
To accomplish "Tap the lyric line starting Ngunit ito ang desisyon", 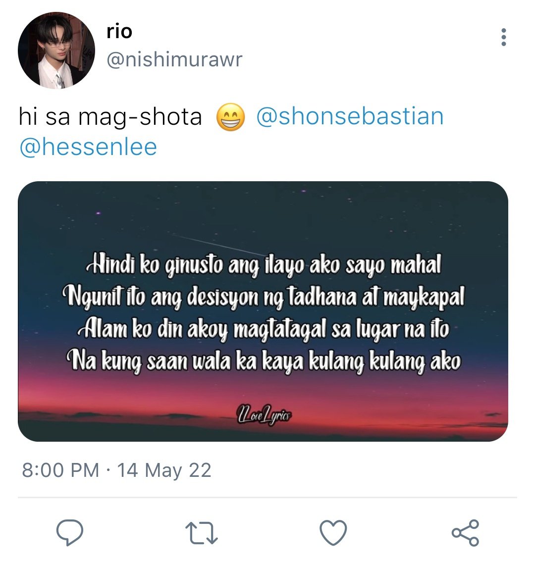I will [x=264, y=297].
